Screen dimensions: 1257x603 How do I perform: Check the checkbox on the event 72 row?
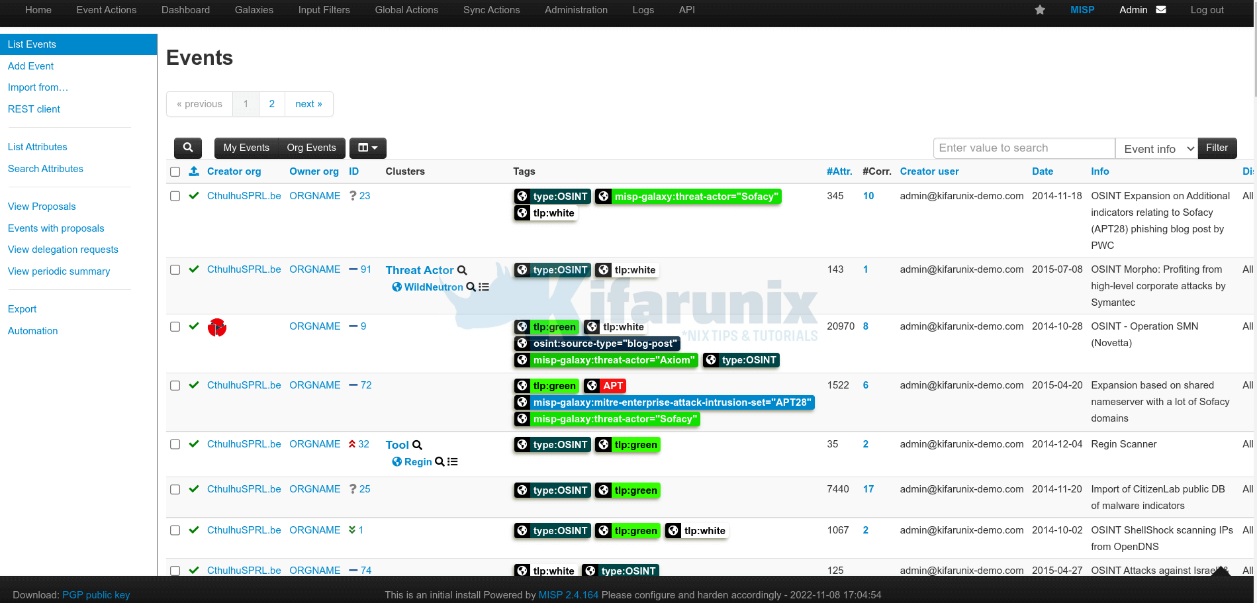(x=175, y=385)
